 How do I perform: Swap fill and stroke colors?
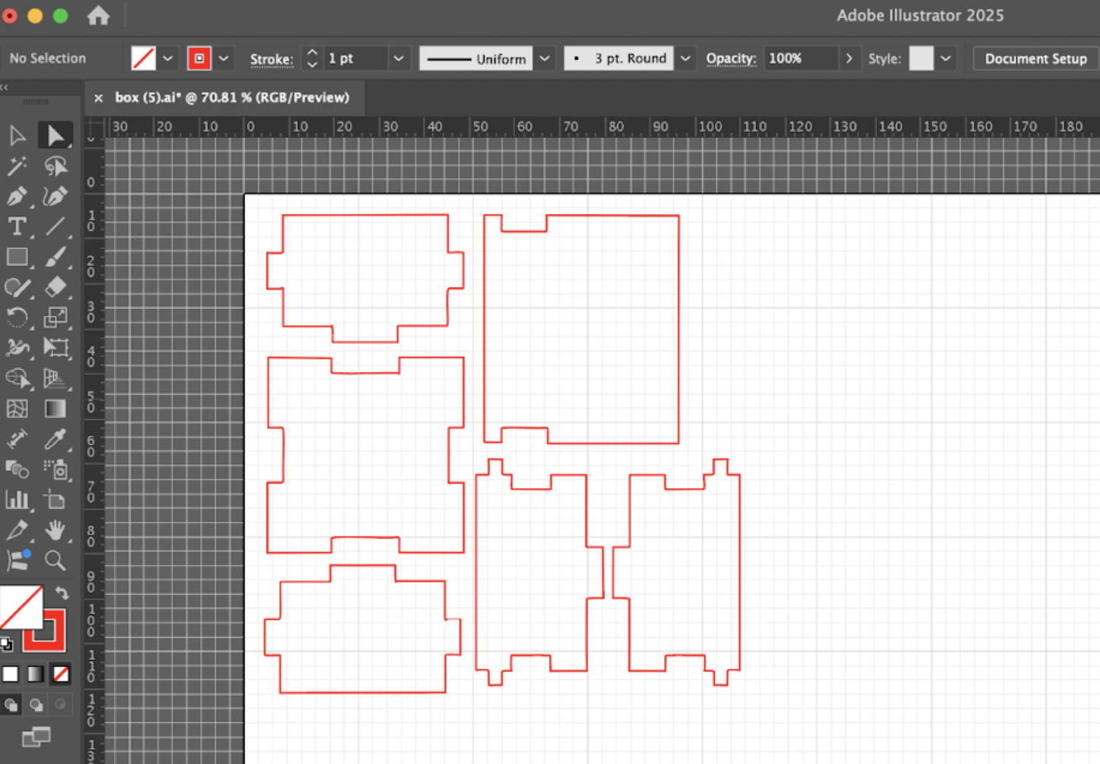tap(62, 592)
